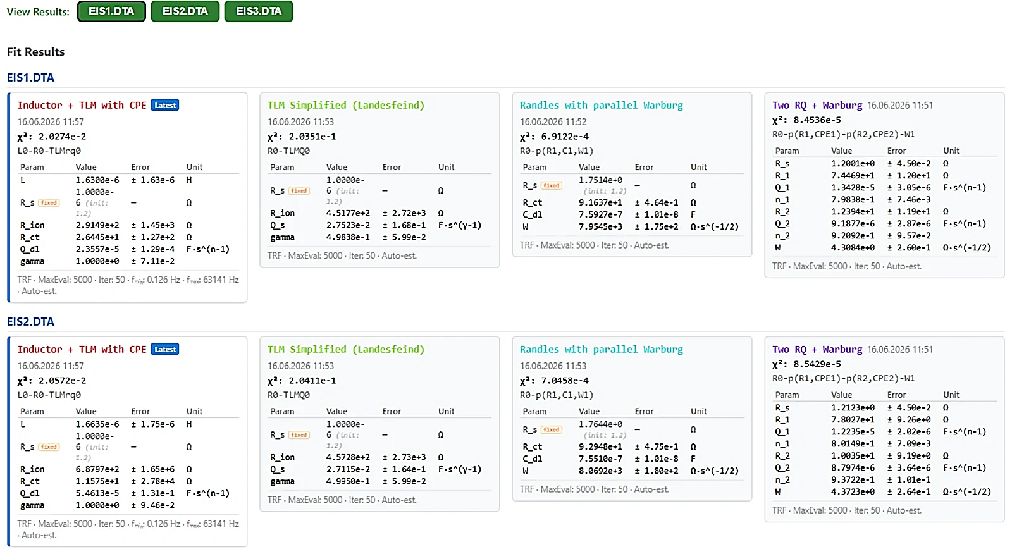Click the R_ct value 9.2948e+1

click(600, 447)
